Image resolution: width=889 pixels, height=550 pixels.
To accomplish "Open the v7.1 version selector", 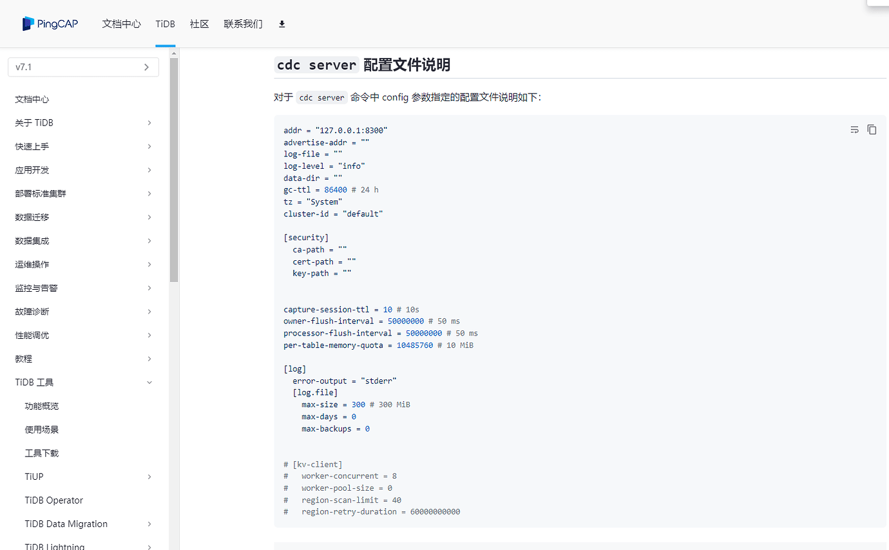I will coord(83,67).
